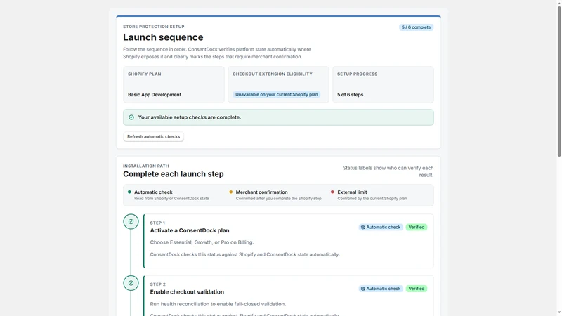Click the 'Basic App Development' plan value
Image resolution: width=562 pixels, height=316 pixels.
pos(155,95)
